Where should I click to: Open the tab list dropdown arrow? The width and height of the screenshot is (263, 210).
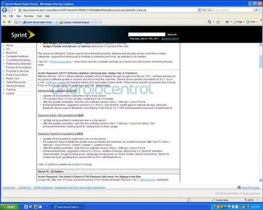(21, 22)
